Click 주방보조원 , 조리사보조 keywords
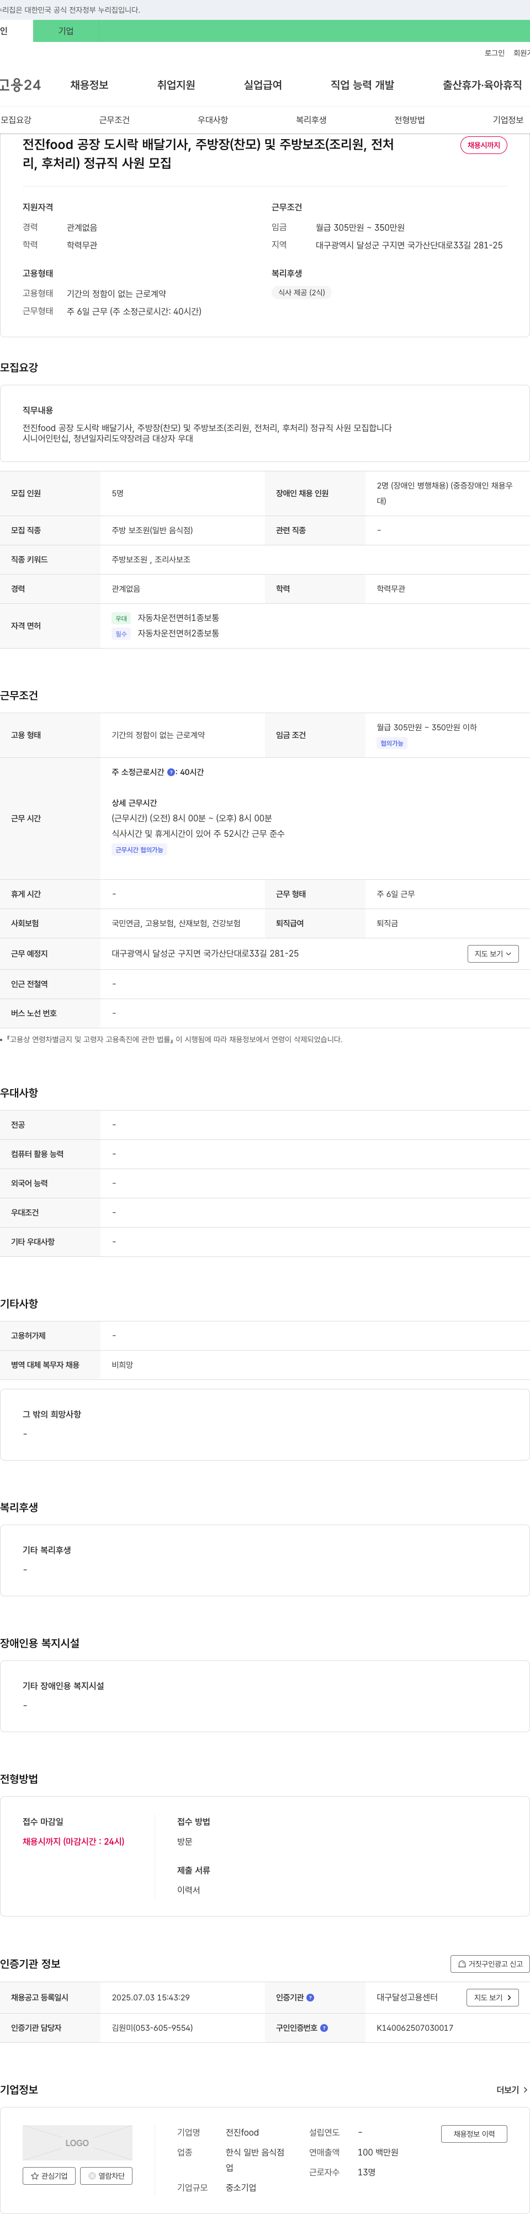 [151, 560]
